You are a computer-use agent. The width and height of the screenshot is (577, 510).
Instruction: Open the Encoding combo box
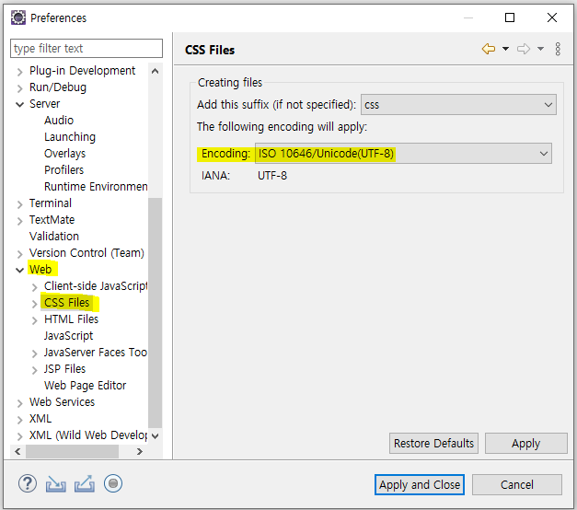pyautogui.click(x=403, y=153)
